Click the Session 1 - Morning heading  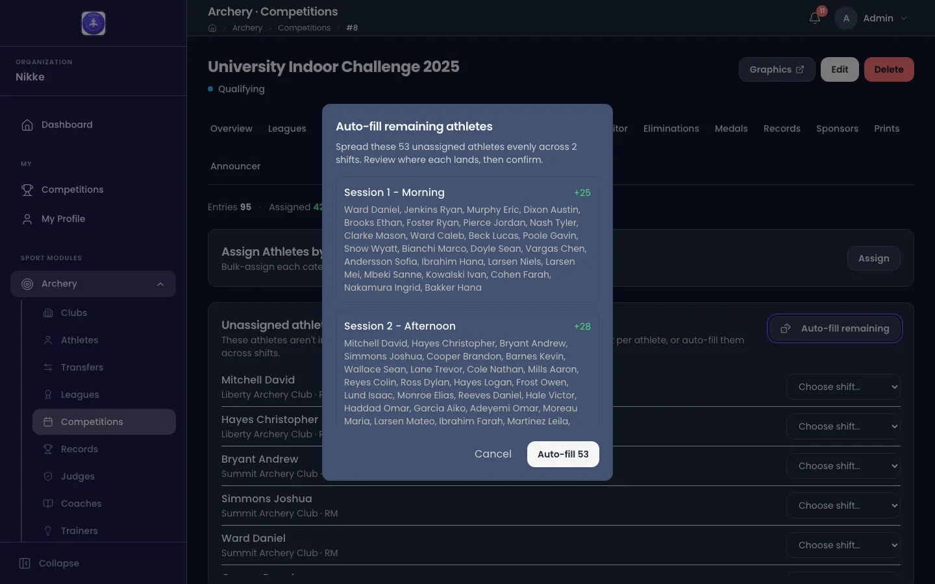pos(394,193)
